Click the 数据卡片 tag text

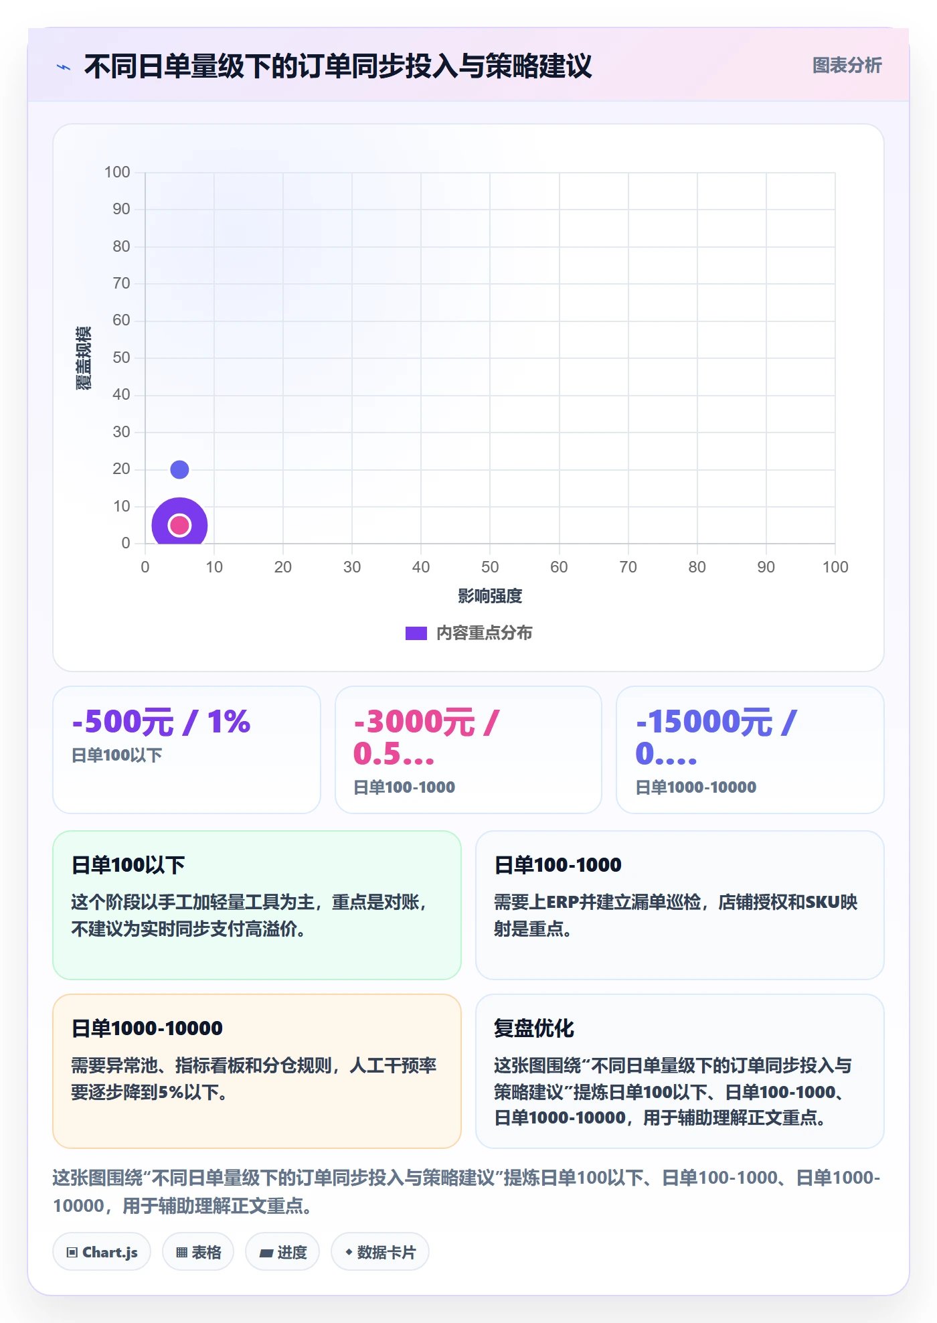click(386, 1252)
